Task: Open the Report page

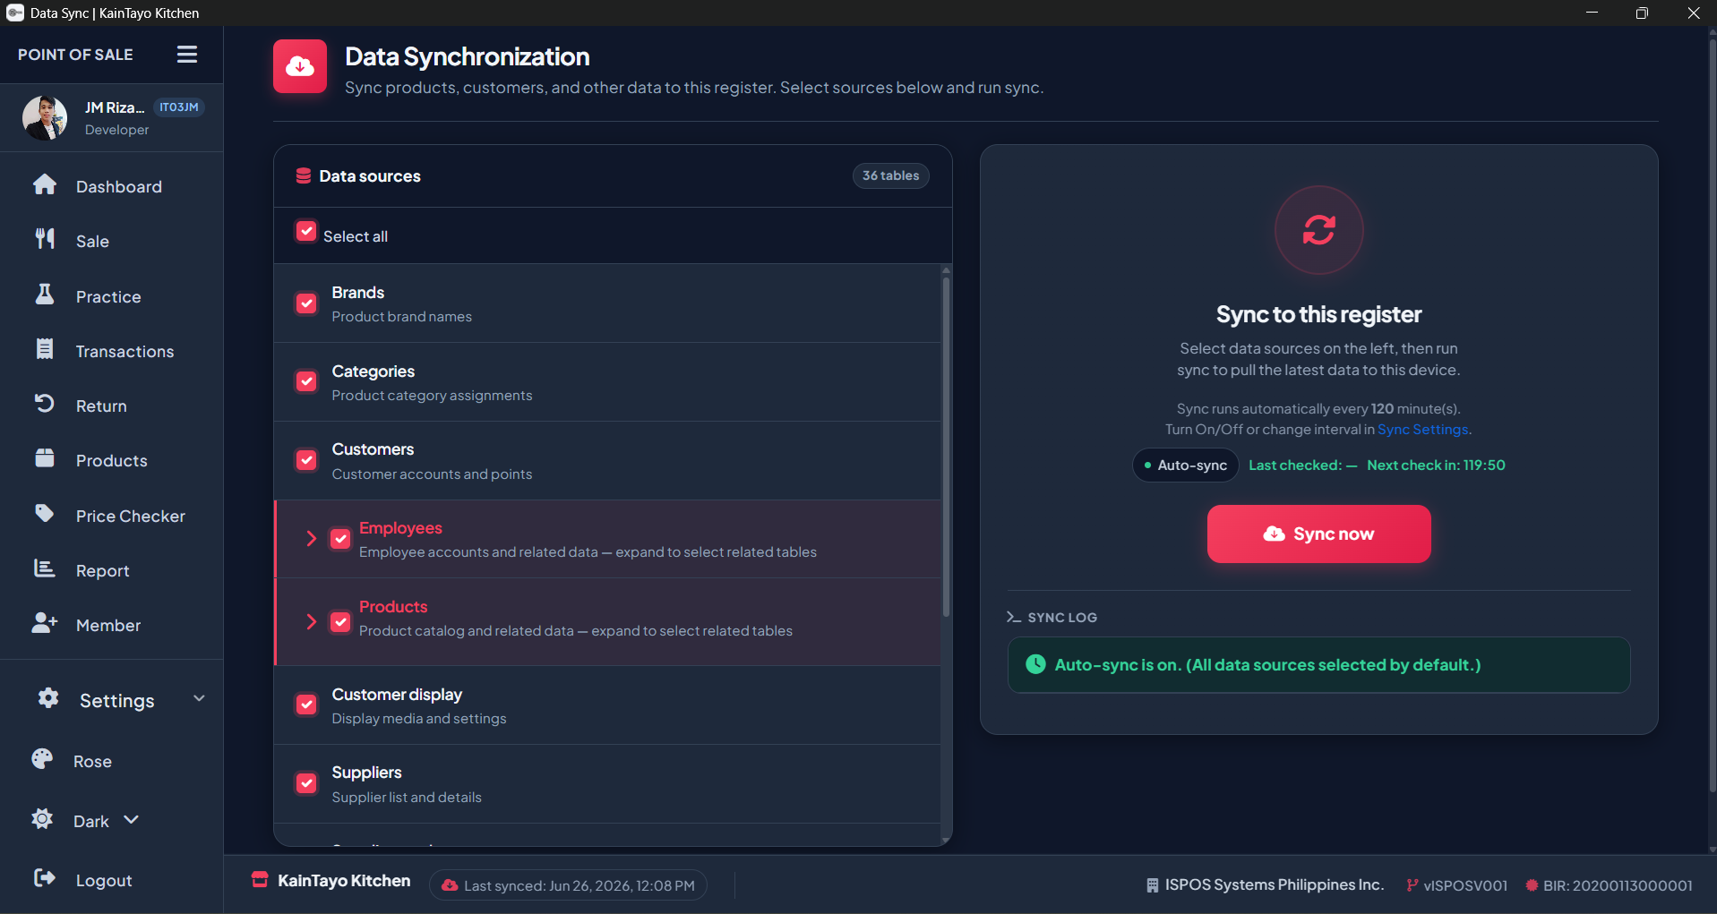Action: tap(111, 570)
